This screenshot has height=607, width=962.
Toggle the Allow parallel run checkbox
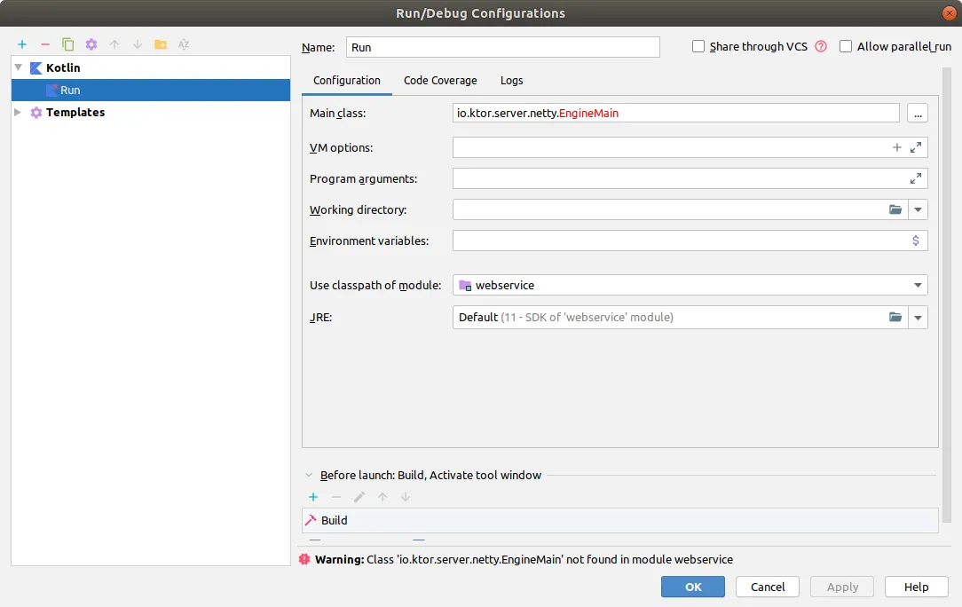[x=846, y=47]
